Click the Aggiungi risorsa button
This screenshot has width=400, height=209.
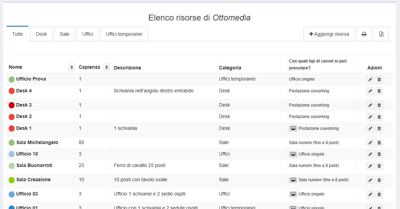click(x=329, y=34)
